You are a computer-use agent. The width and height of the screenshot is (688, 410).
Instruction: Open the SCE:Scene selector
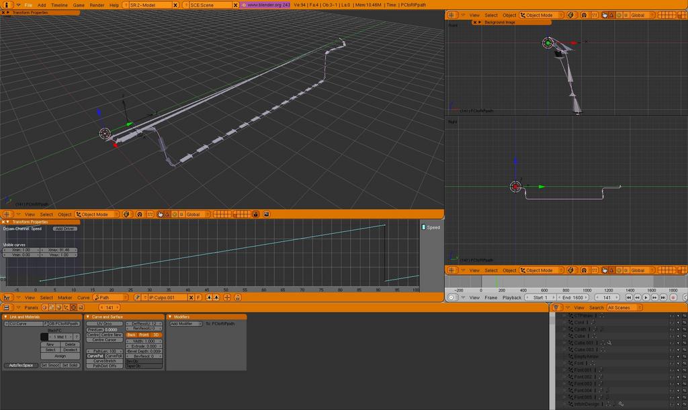[x=210, y=5]
